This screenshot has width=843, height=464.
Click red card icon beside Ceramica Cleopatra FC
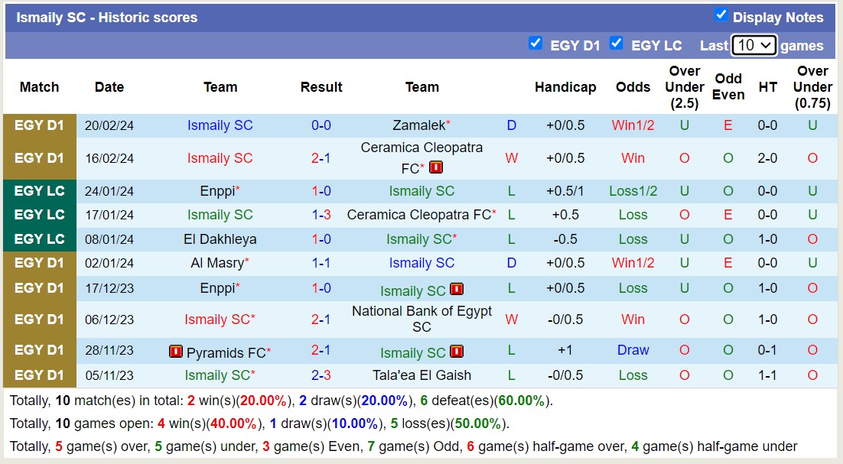[x=436, y=167]
